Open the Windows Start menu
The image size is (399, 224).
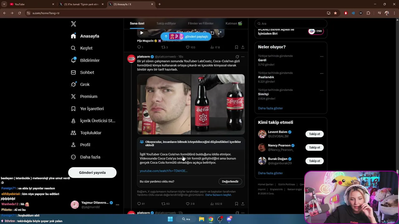170,219
